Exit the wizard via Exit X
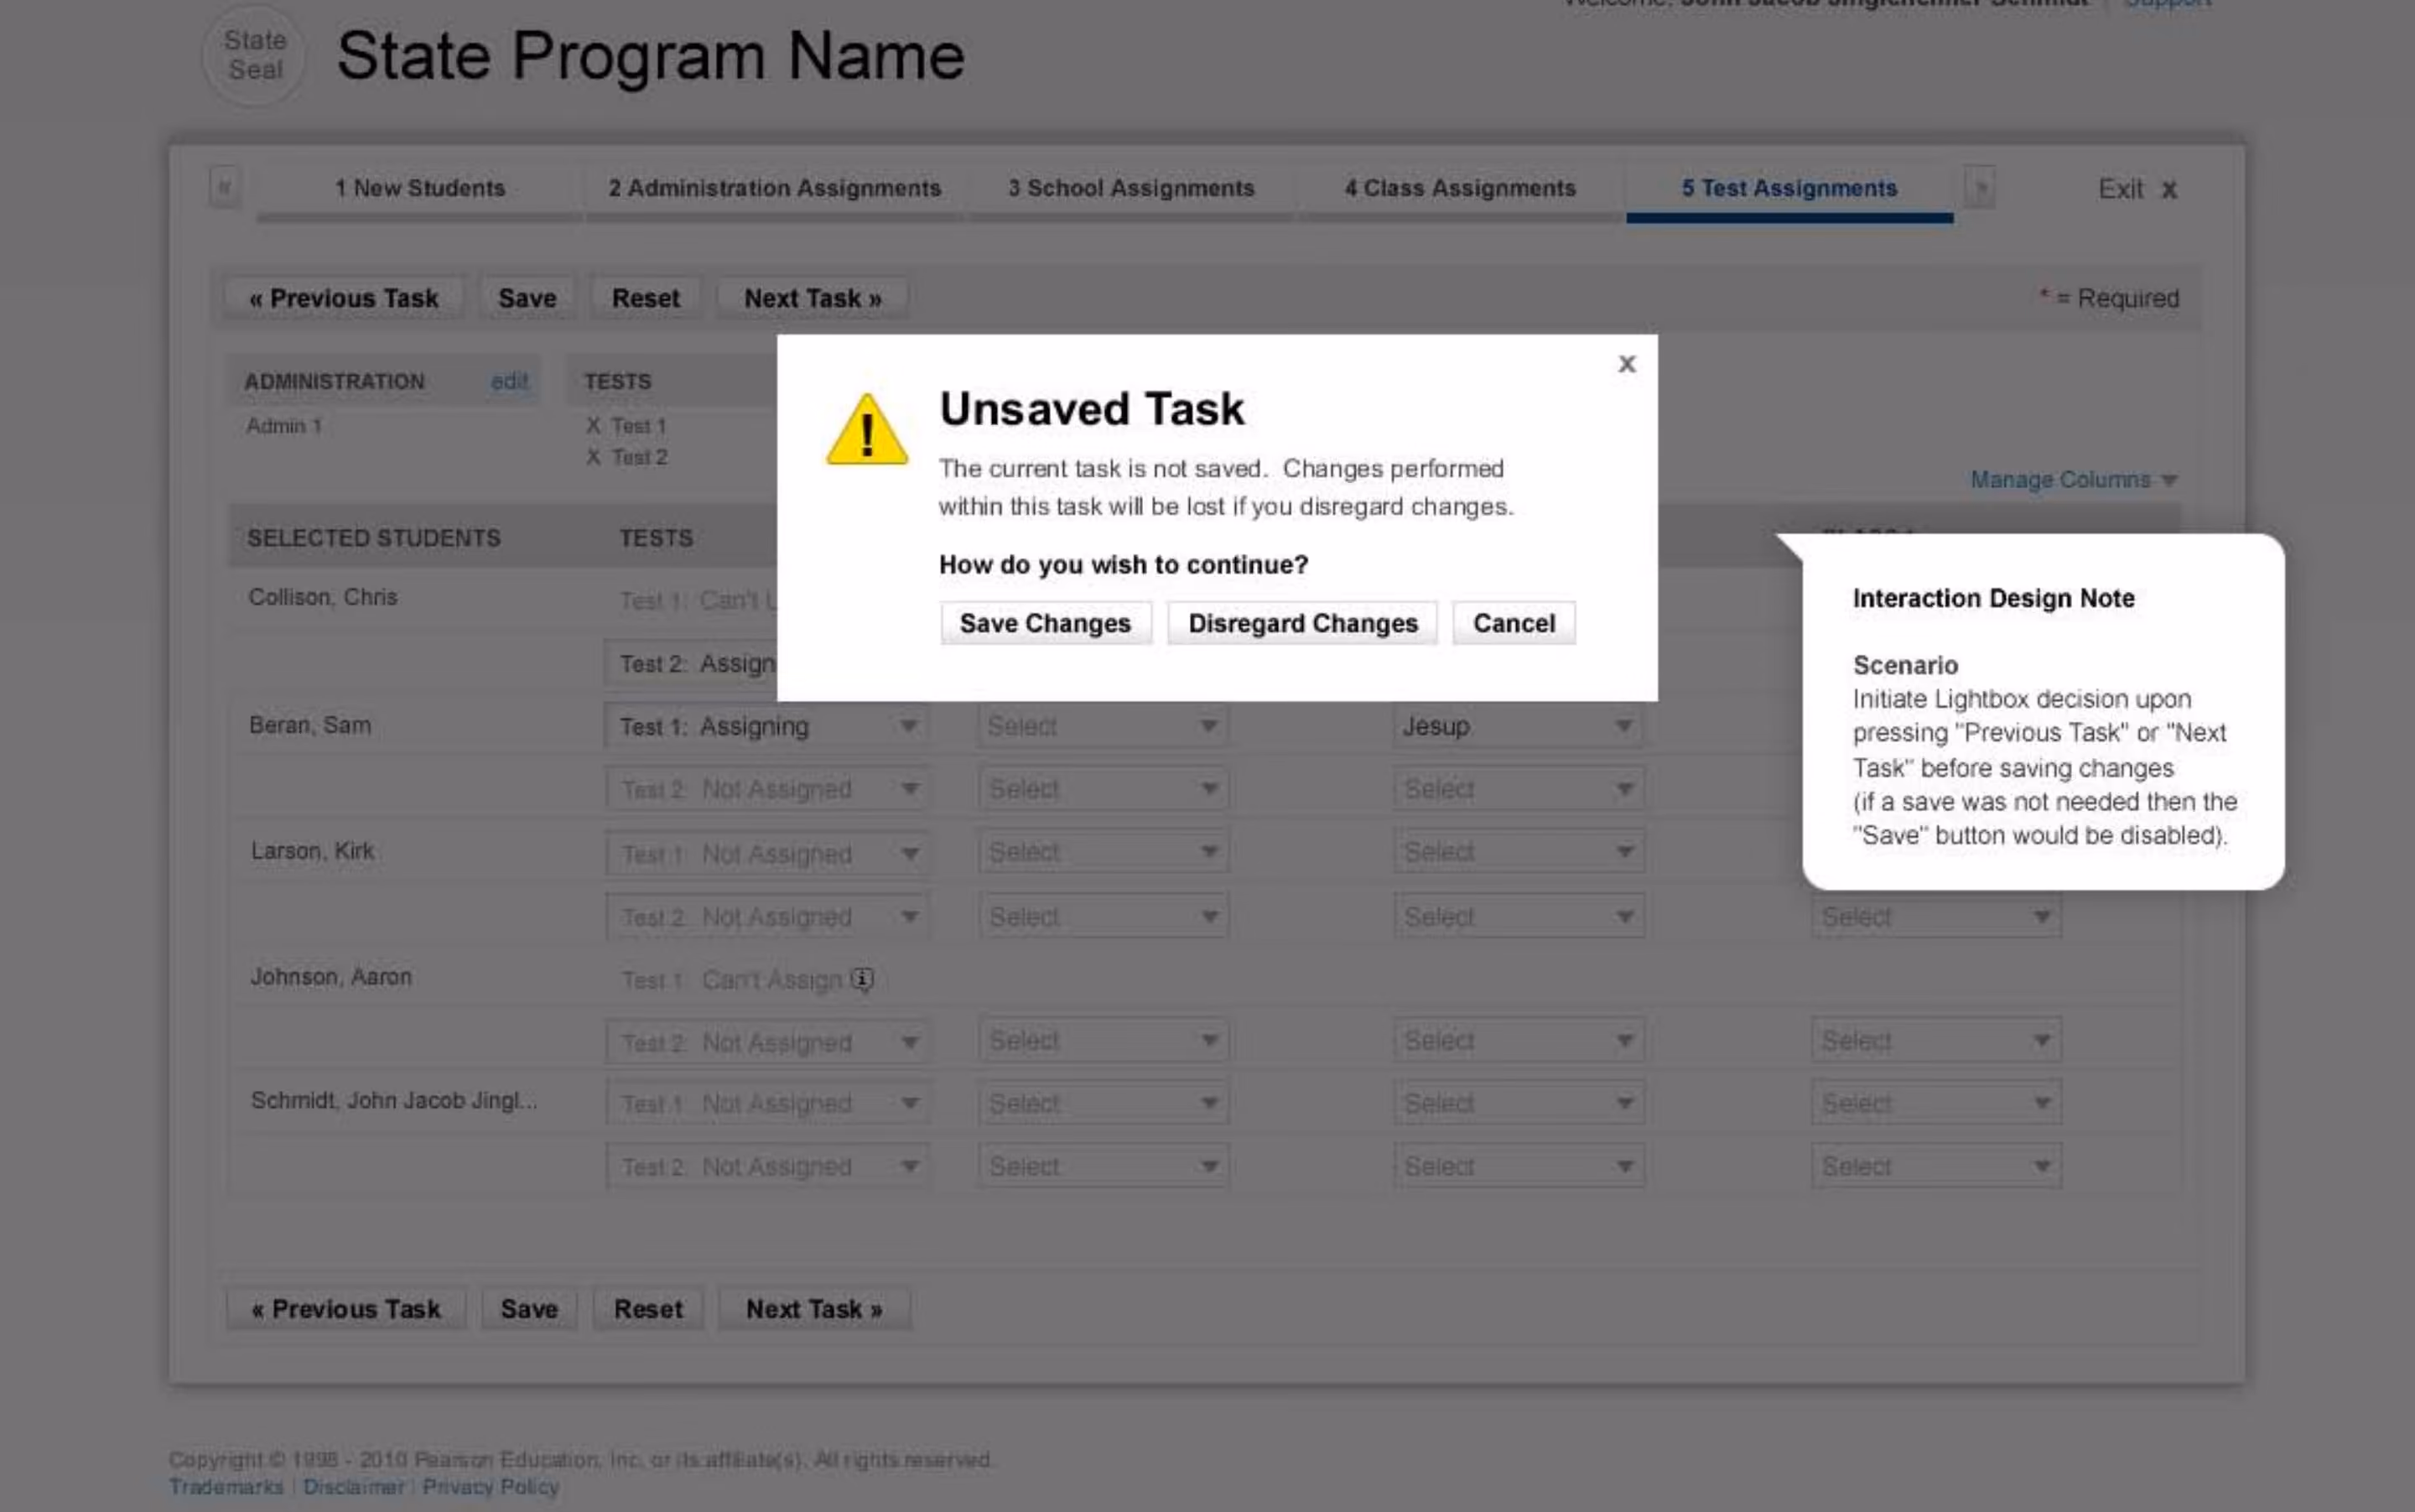This screenshot has width=2415, height=1512. pyautogui.click(x=2138, y=189)
